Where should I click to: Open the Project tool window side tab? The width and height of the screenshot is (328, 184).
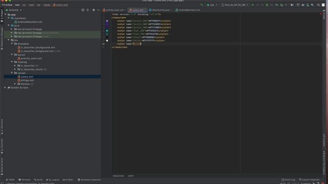click(x=2, y=15)
